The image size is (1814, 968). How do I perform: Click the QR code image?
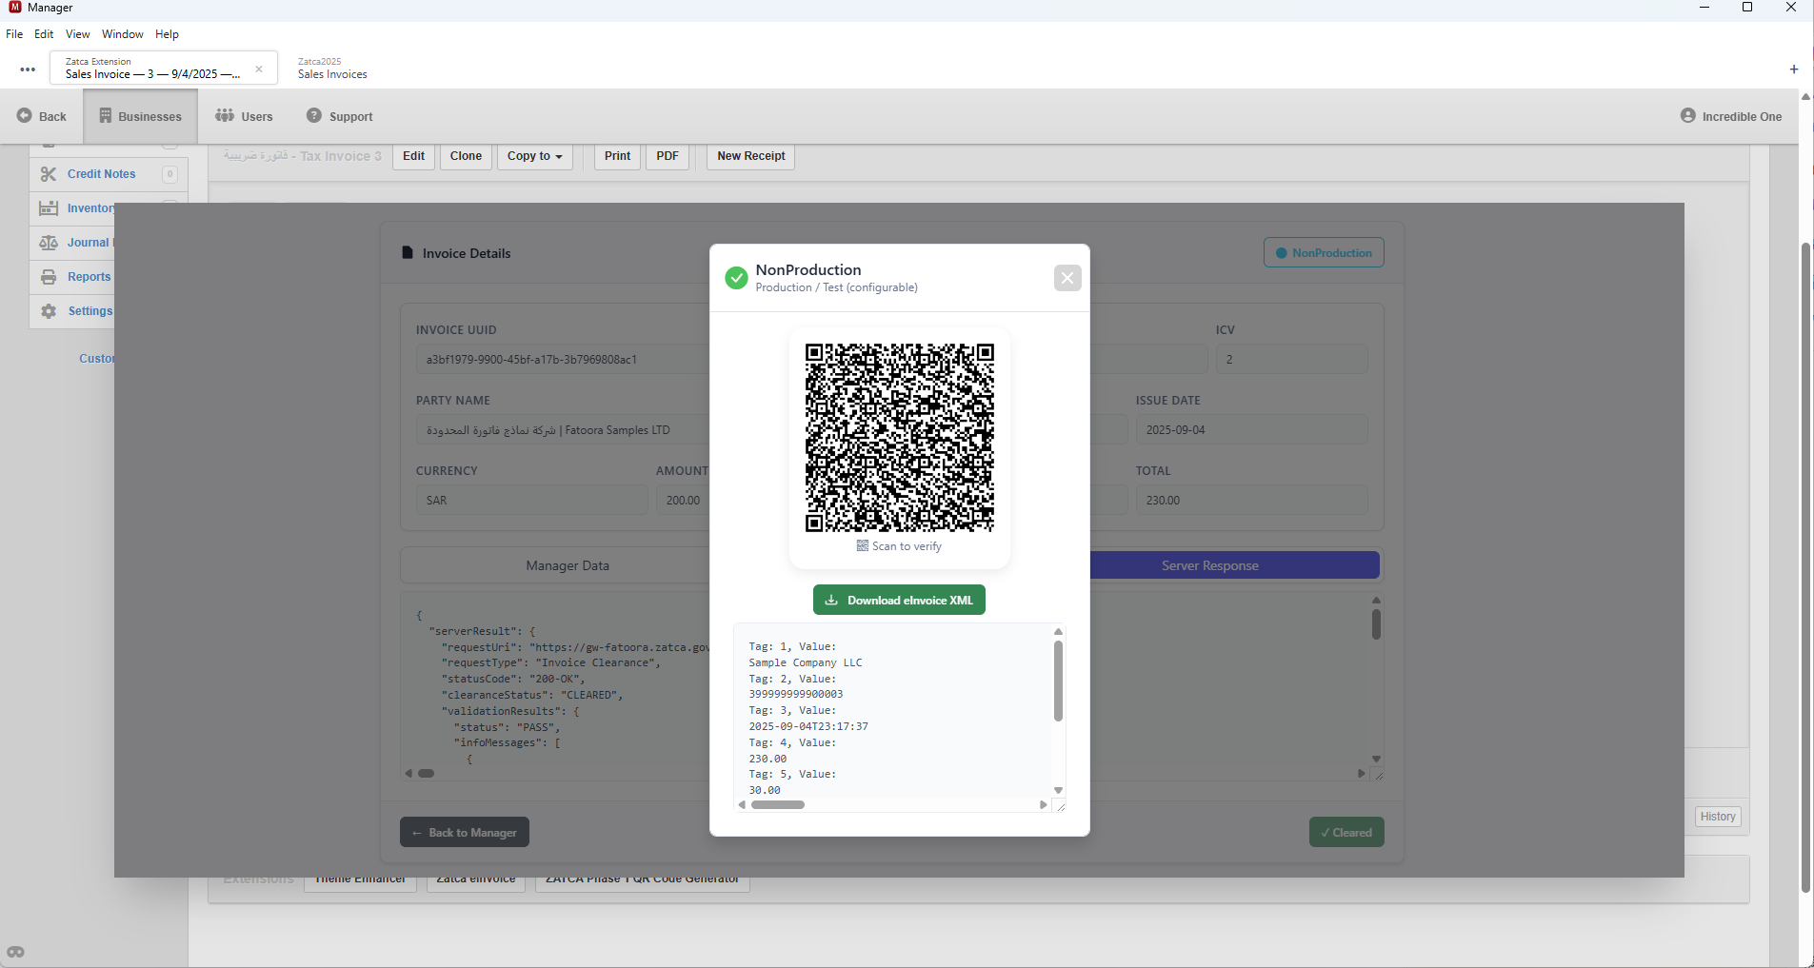pos(900,438)
